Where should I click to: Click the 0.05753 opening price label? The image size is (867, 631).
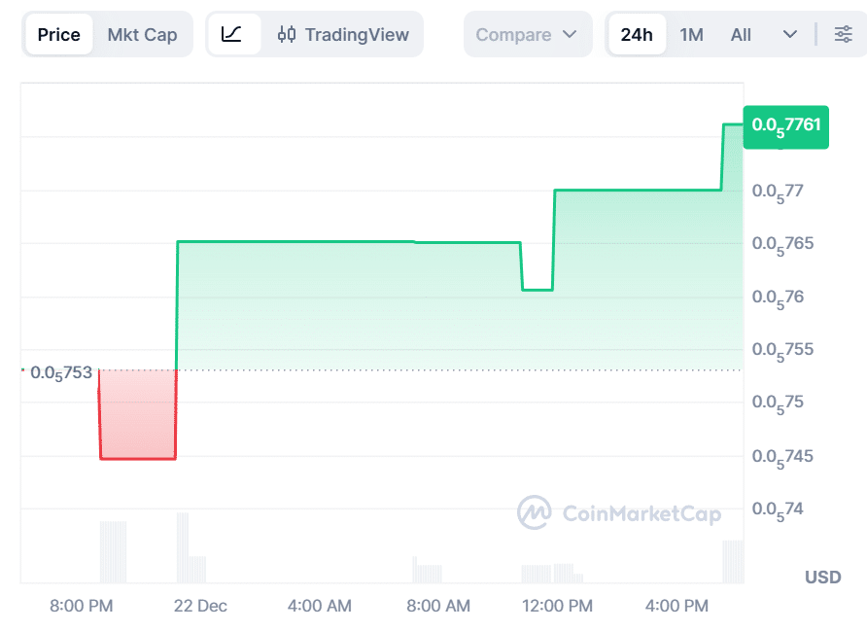click(x=60, y=372)
